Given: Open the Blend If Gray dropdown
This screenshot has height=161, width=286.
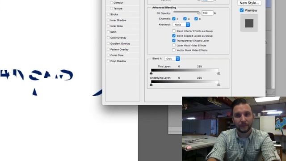Looking at the screenshot, I should coord(172,59).
